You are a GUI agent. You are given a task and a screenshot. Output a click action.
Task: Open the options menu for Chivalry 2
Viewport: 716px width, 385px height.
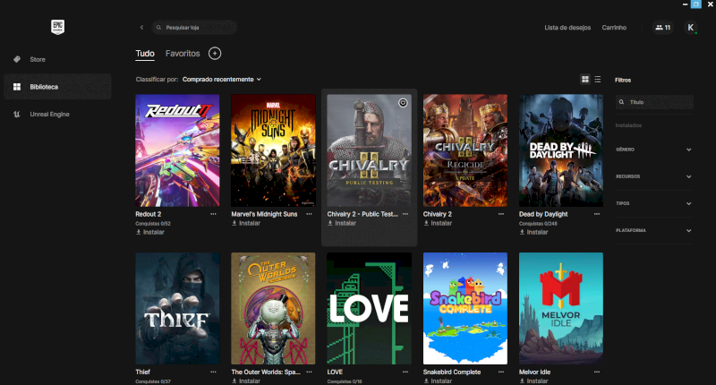(x=501, y=214)
